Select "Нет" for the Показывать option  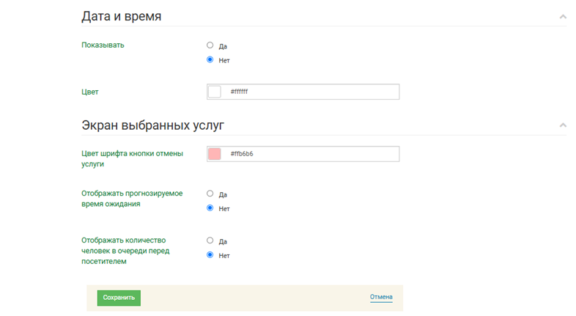[210, 60]
